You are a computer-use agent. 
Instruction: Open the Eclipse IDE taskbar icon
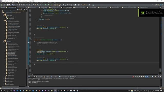[x=55, y=91]
